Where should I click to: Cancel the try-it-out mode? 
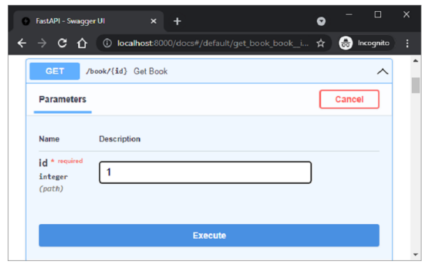click(x=349, y=100)
